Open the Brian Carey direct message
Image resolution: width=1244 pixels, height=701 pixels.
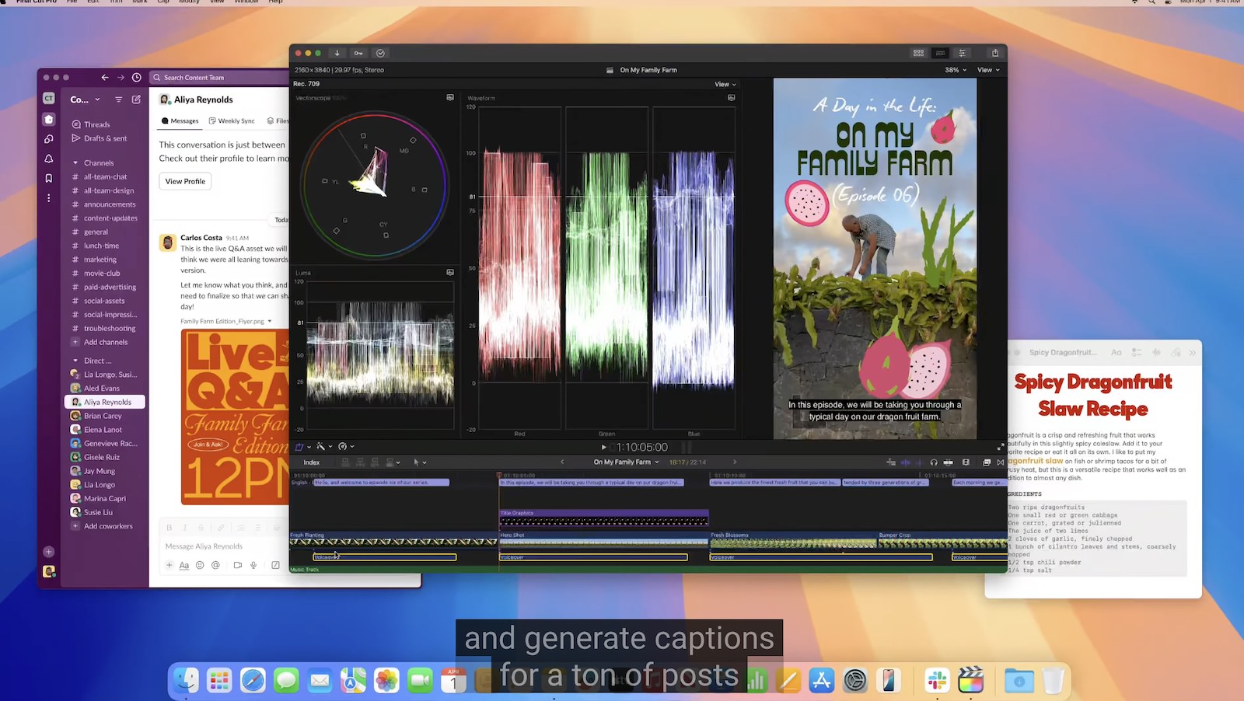pyautogui.click(x=103, y=416)
